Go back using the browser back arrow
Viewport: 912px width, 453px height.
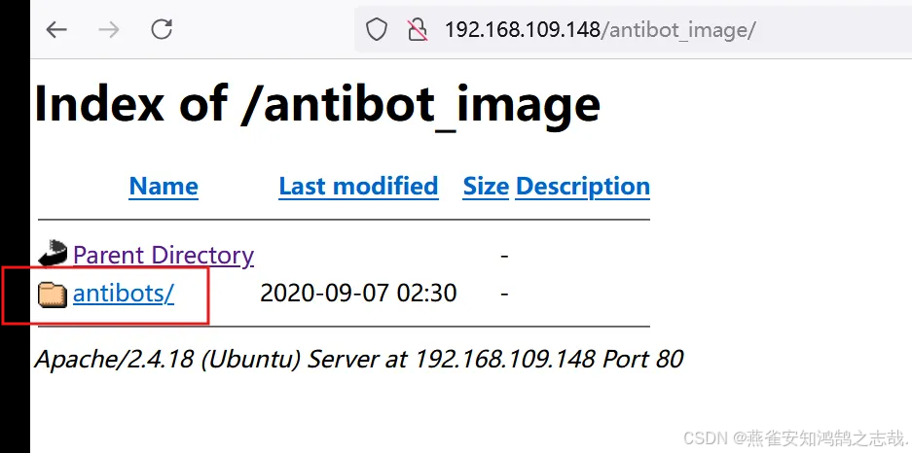56,29
